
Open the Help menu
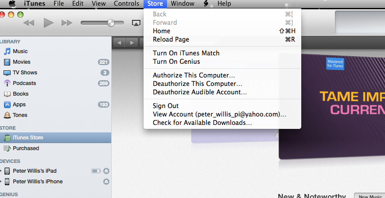(x=224, y=4)
